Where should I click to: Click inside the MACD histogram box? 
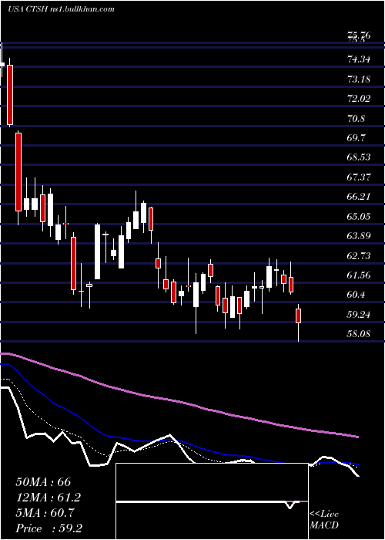click(212, 501)
